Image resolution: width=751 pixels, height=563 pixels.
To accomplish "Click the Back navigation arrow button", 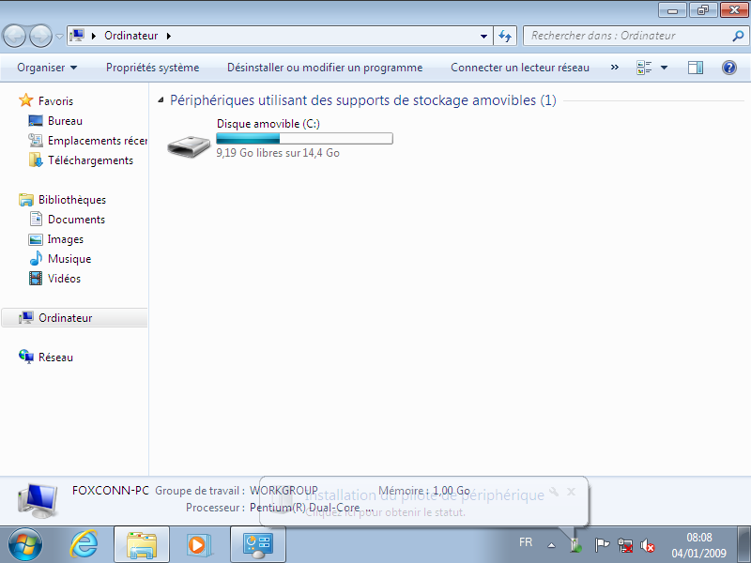I will (15, 36).
